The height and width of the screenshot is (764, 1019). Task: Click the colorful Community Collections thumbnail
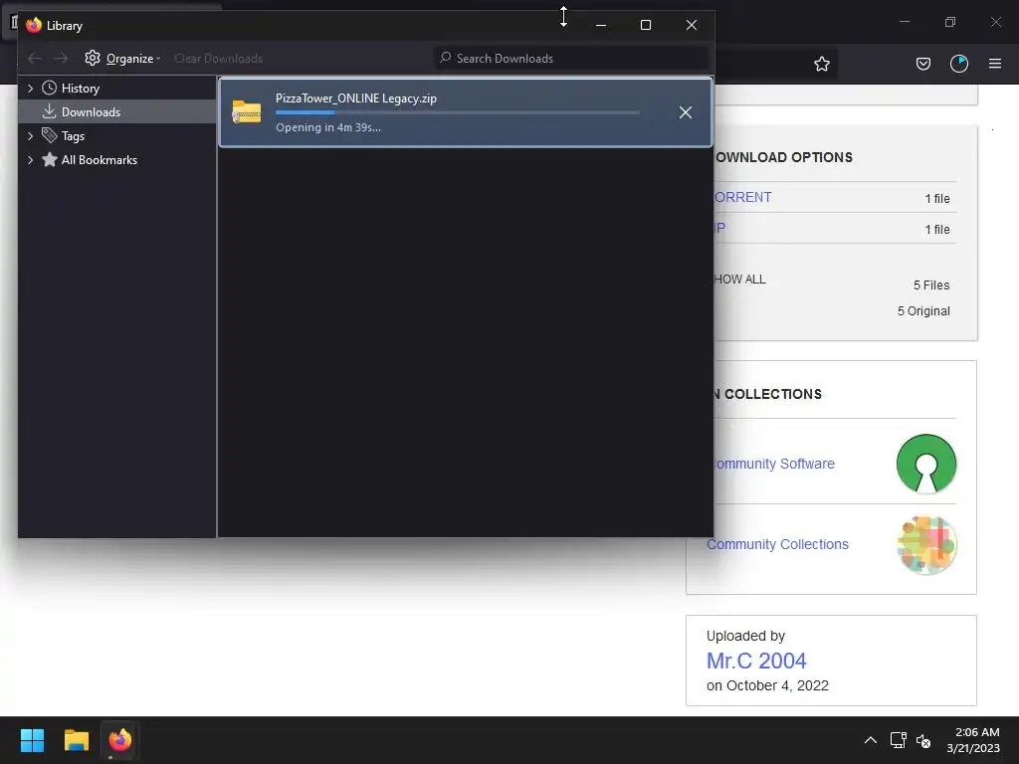[926, 545]
